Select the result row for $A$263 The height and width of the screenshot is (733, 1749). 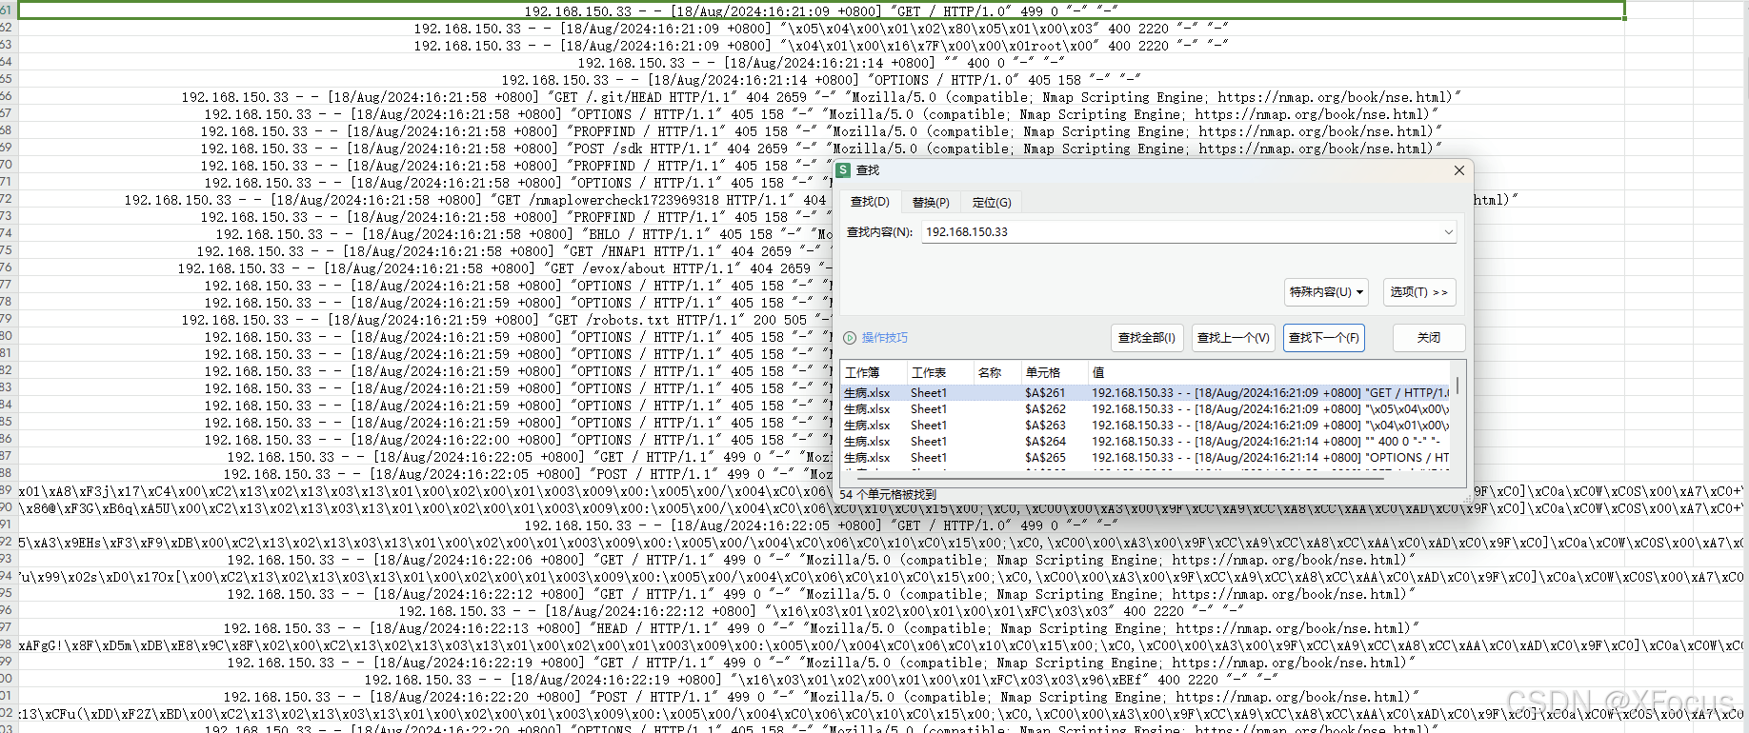pos(1146,426)
